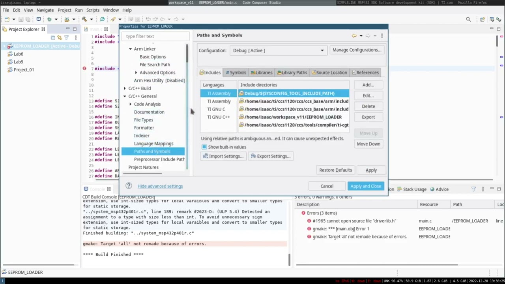This screenshot has width=505, height=284.
Task: Toggle Show built-in values checkbox
Action: point(204,147)
